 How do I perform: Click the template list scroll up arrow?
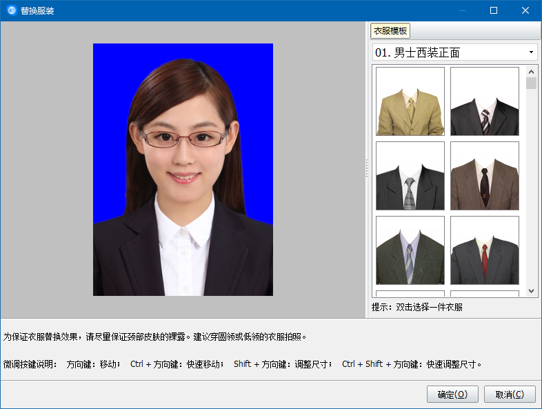point(531,72)
